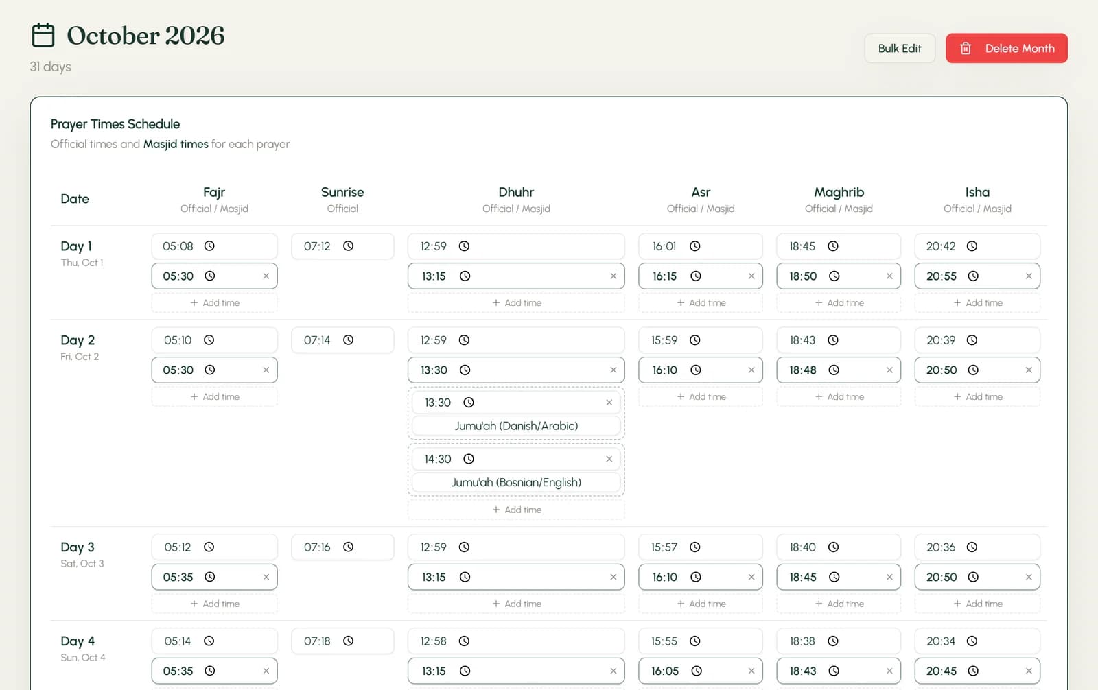Open clock picker for Day 1 Isha masjid 20:55
This screenshot has height=690, width=1098.
972,276
